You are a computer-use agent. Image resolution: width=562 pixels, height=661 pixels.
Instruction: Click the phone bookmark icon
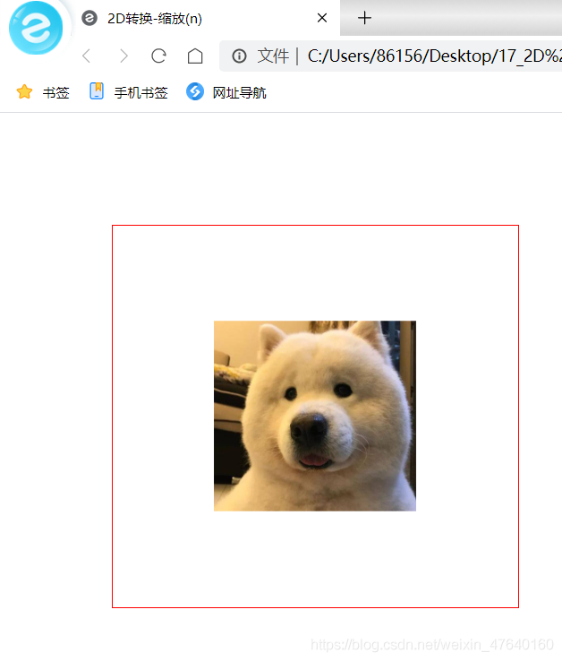tap(97, 91)
